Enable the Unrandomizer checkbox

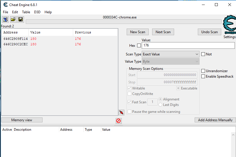(203, 71)
